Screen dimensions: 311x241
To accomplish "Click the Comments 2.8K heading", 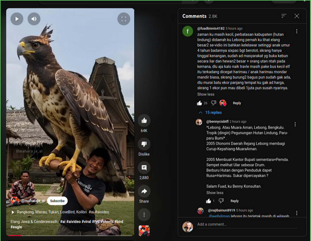I will pyautogui.click(x=200, y=16).
